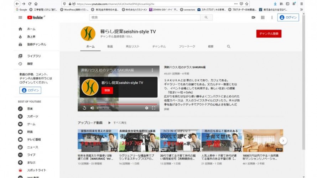The image size is (317, 178).
Task: Toggle the YouTube sidebar guide menu
Action: point(20,17)
